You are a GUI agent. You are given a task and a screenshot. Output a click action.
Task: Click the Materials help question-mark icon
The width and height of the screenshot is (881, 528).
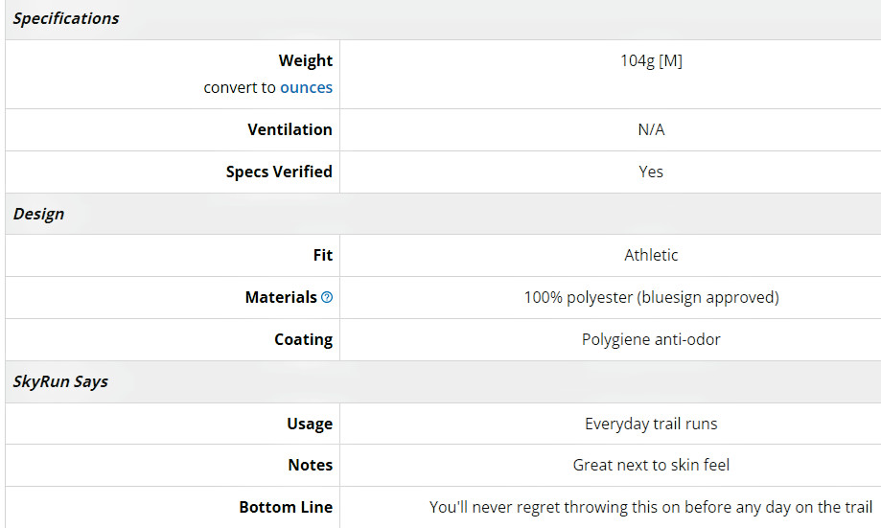(327, 297)
